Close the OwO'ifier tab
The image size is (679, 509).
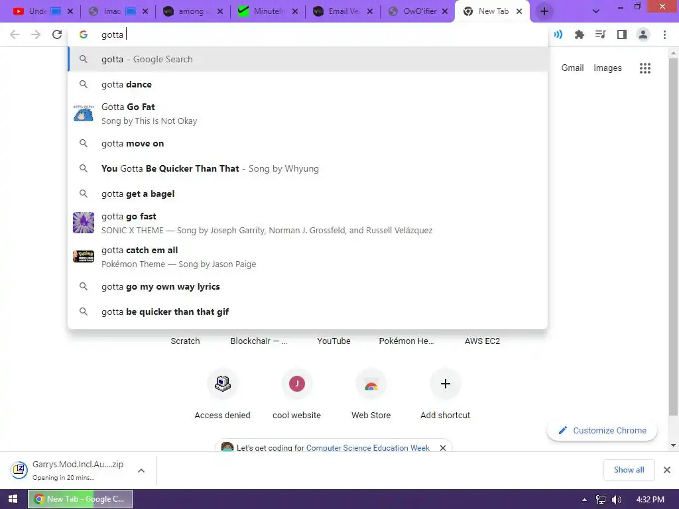pos(445,12)
